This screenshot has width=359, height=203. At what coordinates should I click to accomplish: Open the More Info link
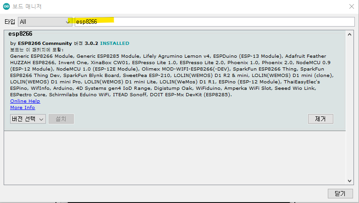click(22, 107)
